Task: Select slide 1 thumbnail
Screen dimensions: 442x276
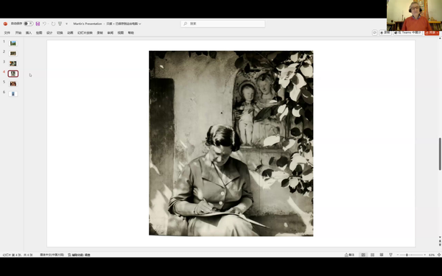Action: point(13,43)
